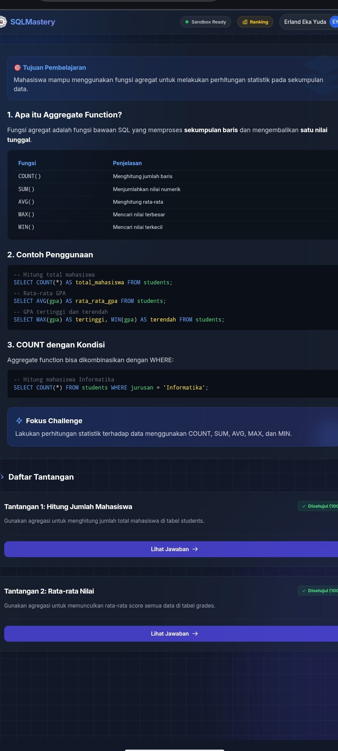Screen dimensions: 338x751
Task: Open the Ranking page
Action: (255, 22)
